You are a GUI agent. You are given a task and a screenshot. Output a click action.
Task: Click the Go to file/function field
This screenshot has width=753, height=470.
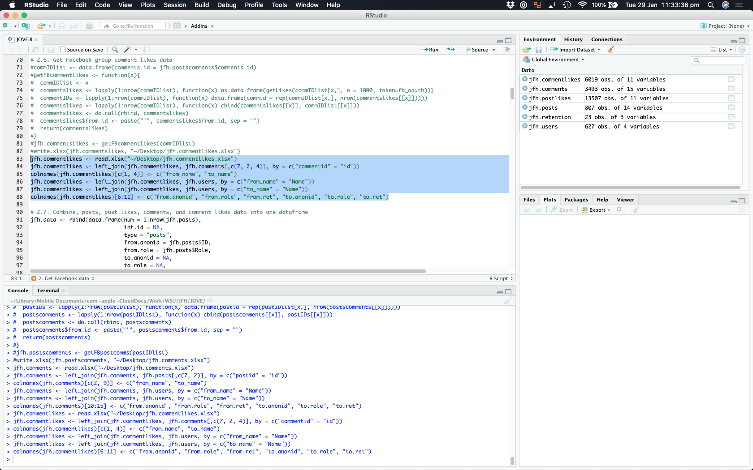(x=133, y=26)
